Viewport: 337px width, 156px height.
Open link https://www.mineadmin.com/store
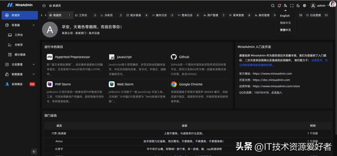pos(276,86)
